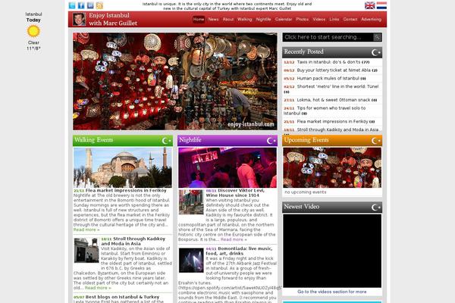Image resolution: width=455 pixels, height=303 pixels.
Task: Open 'Taxis in Istanbul: do's & don'ts' post
Action: coord(324,62)
